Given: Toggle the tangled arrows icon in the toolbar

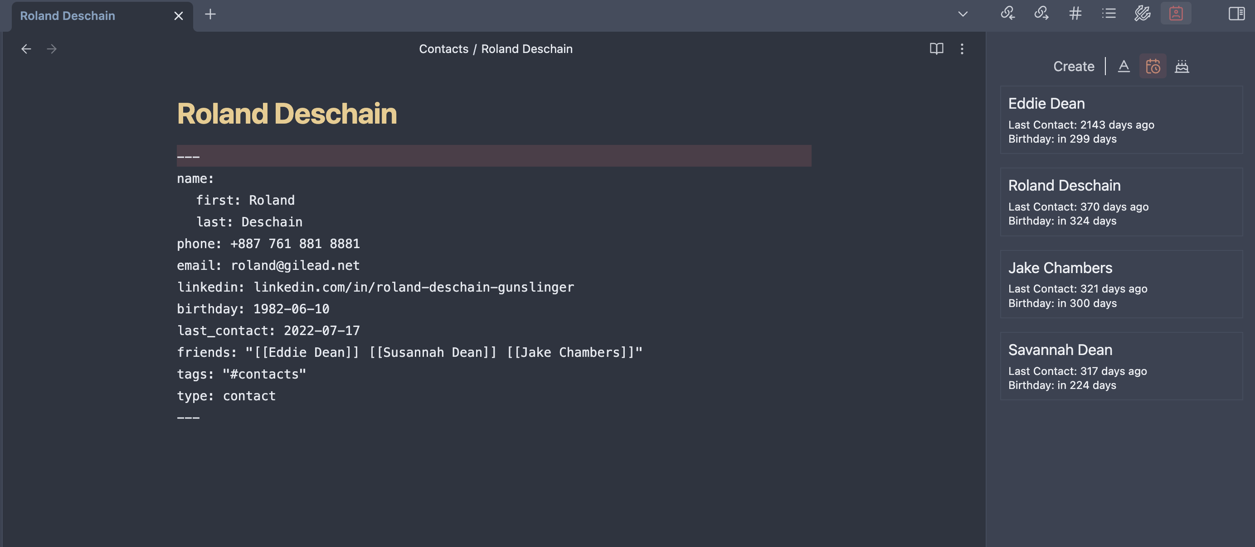Looking at the screenshot, I should tap(1142, 14).
